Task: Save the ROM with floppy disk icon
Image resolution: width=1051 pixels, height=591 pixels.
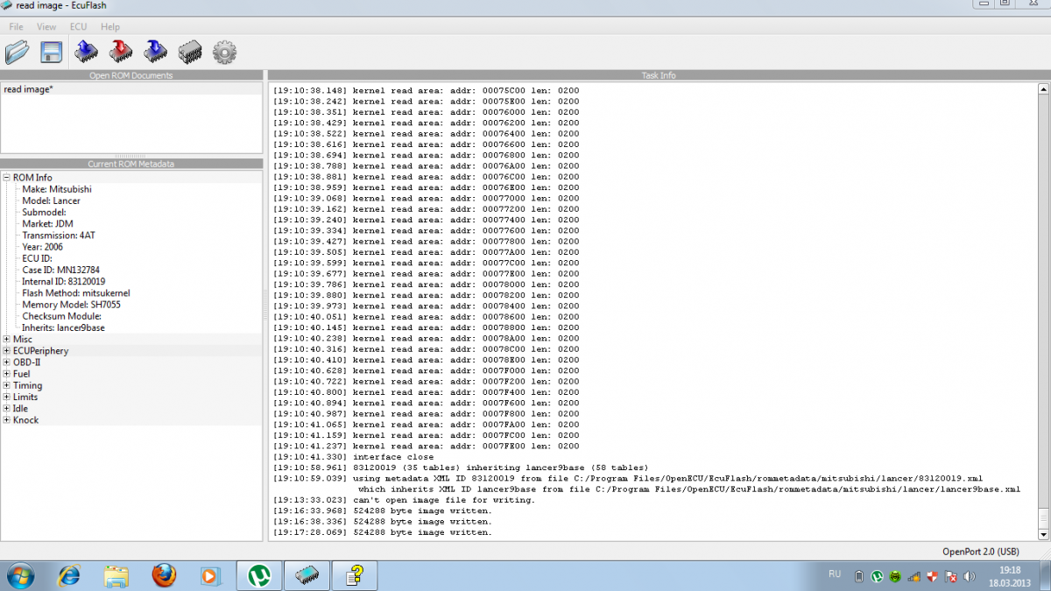Action: click(x=52, y=53)
